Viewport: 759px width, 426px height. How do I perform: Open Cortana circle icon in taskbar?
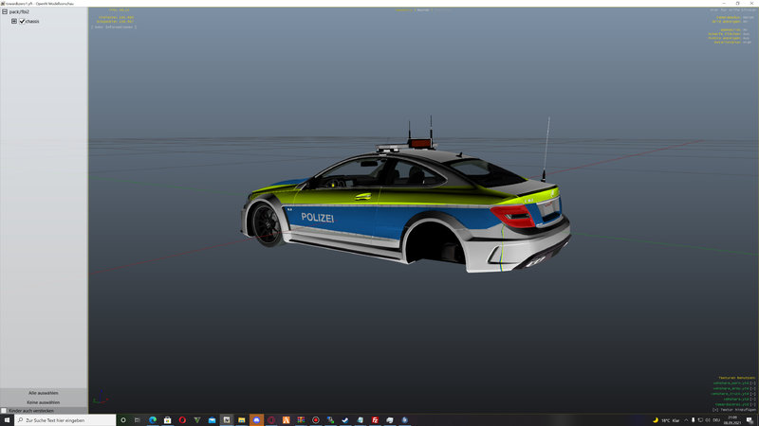tap(123, 420)
